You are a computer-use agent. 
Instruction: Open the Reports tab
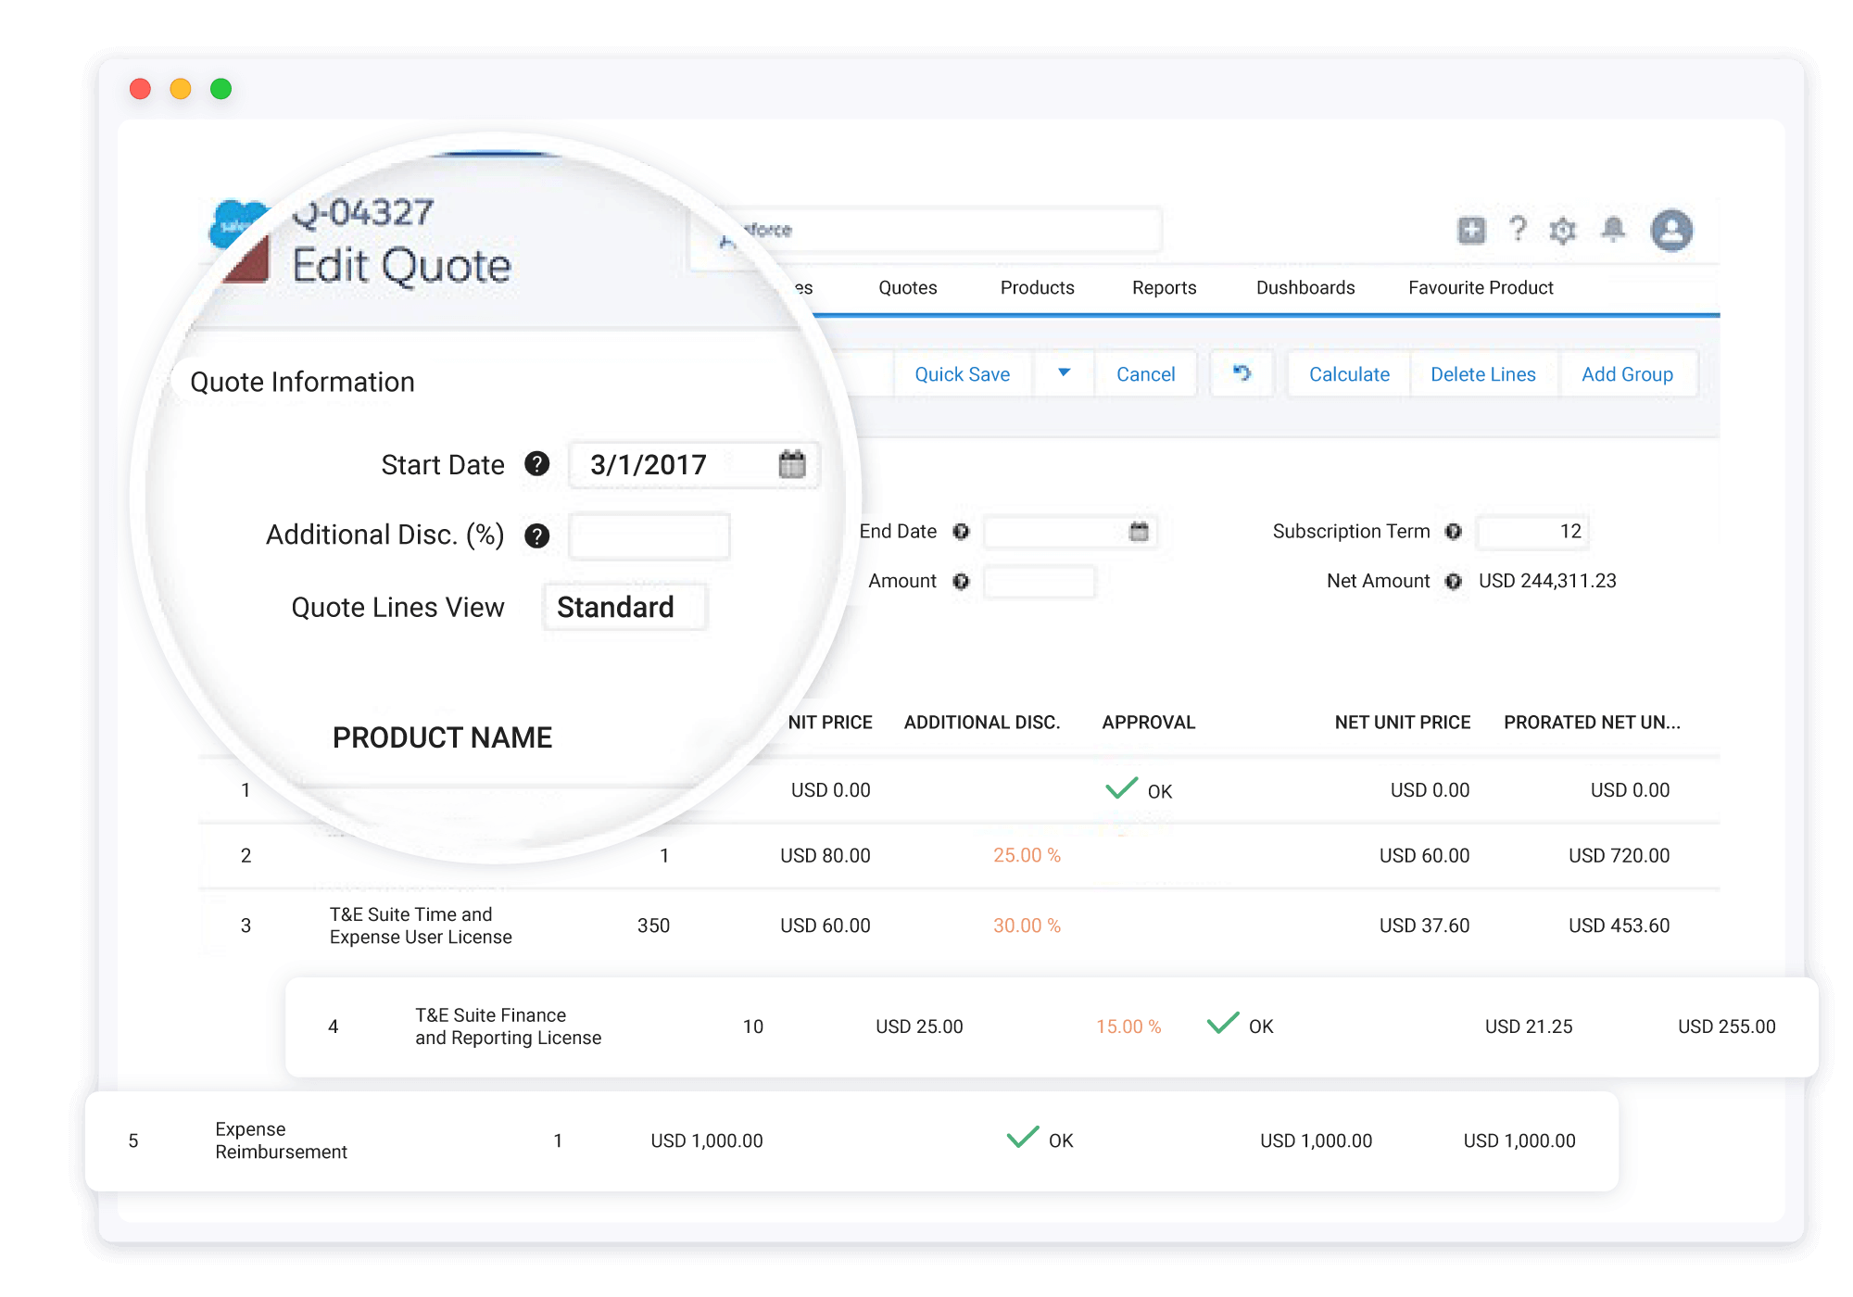[1164, 287]
